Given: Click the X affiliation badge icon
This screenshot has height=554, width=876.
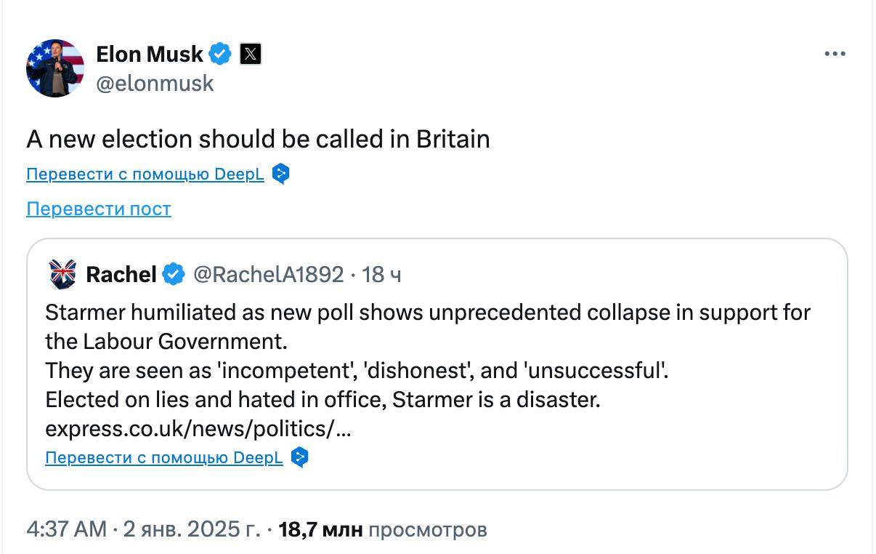Looking at the screenshot, I should (x=251, y=54).
